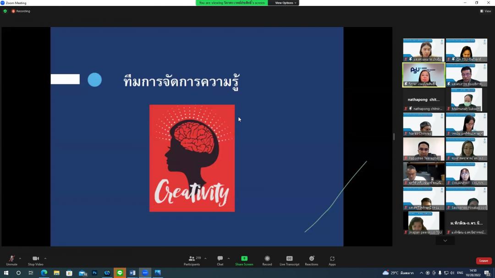This screenshot has width=495, height=278.
Task: Expand video options arrow beside Stop Video
Action: 45,258
